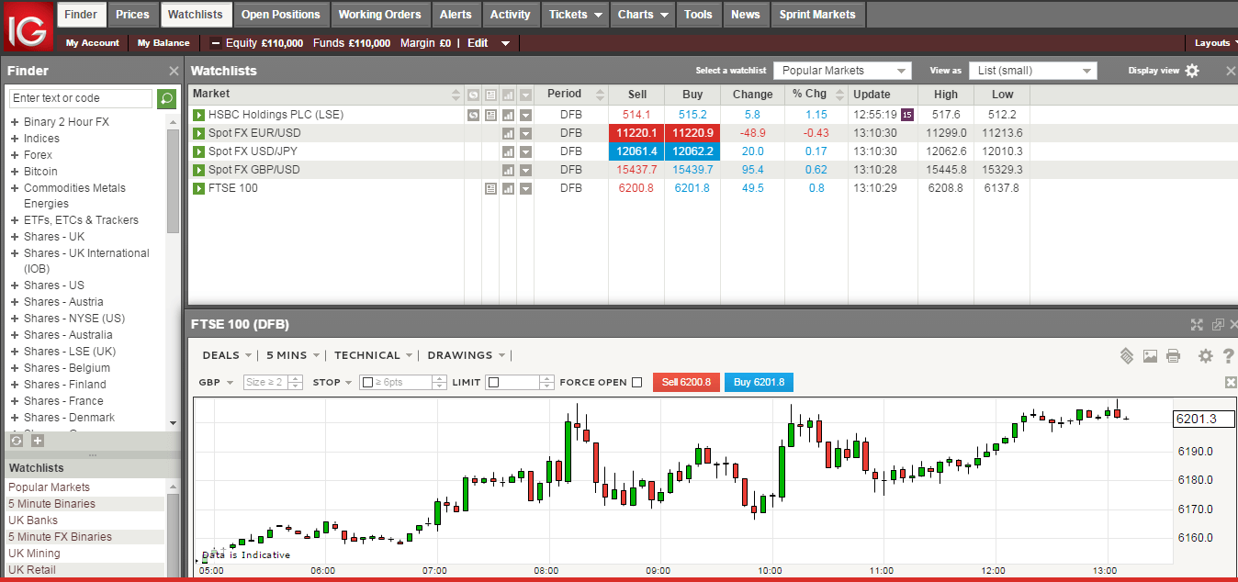Open the Alerts tab

456,15
